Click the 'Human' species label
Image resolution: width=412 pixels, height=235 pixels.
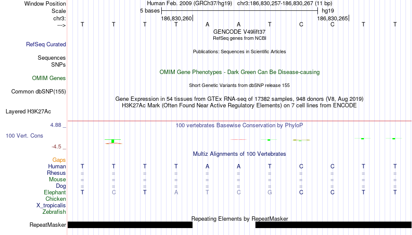[57, 167]
